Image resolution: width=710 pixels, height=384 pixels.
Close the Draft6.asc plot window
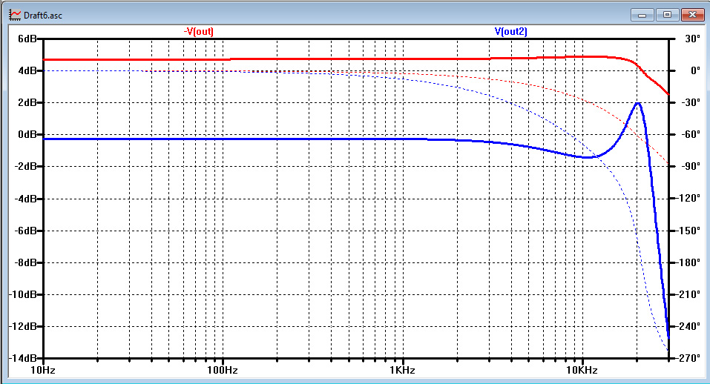point(692,15)
